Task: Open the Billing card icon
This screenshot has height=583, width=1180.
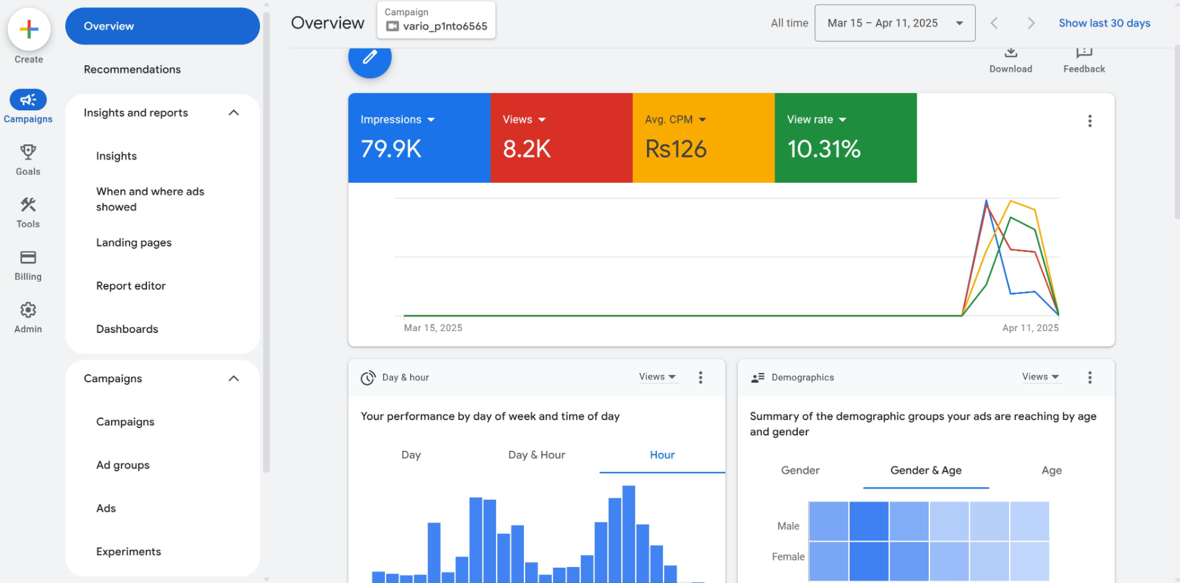Action: click(28, 258)
